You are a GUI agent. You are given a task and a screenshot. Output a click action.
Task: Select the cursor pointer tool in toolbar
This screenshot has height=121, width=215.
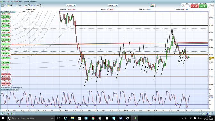tap(3, 5)
